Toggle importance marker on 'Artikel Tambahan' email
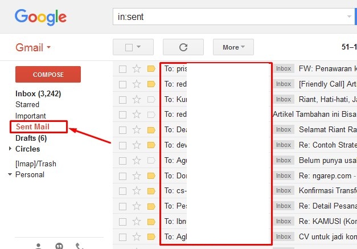The height and width of the screenshot is (249, 357). [151, 115]
